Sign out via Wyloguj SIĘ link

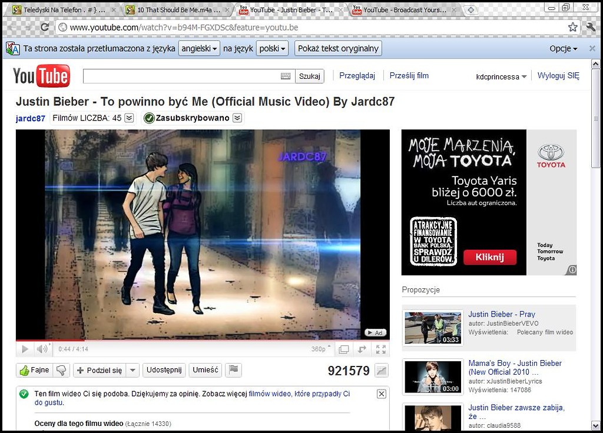pyautogui.click(x=558, y=76)
